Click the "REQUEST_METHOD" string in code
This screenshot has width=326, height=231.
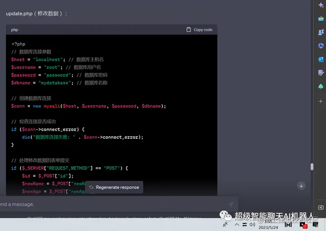pyautogui.click(x=68, y=168)
